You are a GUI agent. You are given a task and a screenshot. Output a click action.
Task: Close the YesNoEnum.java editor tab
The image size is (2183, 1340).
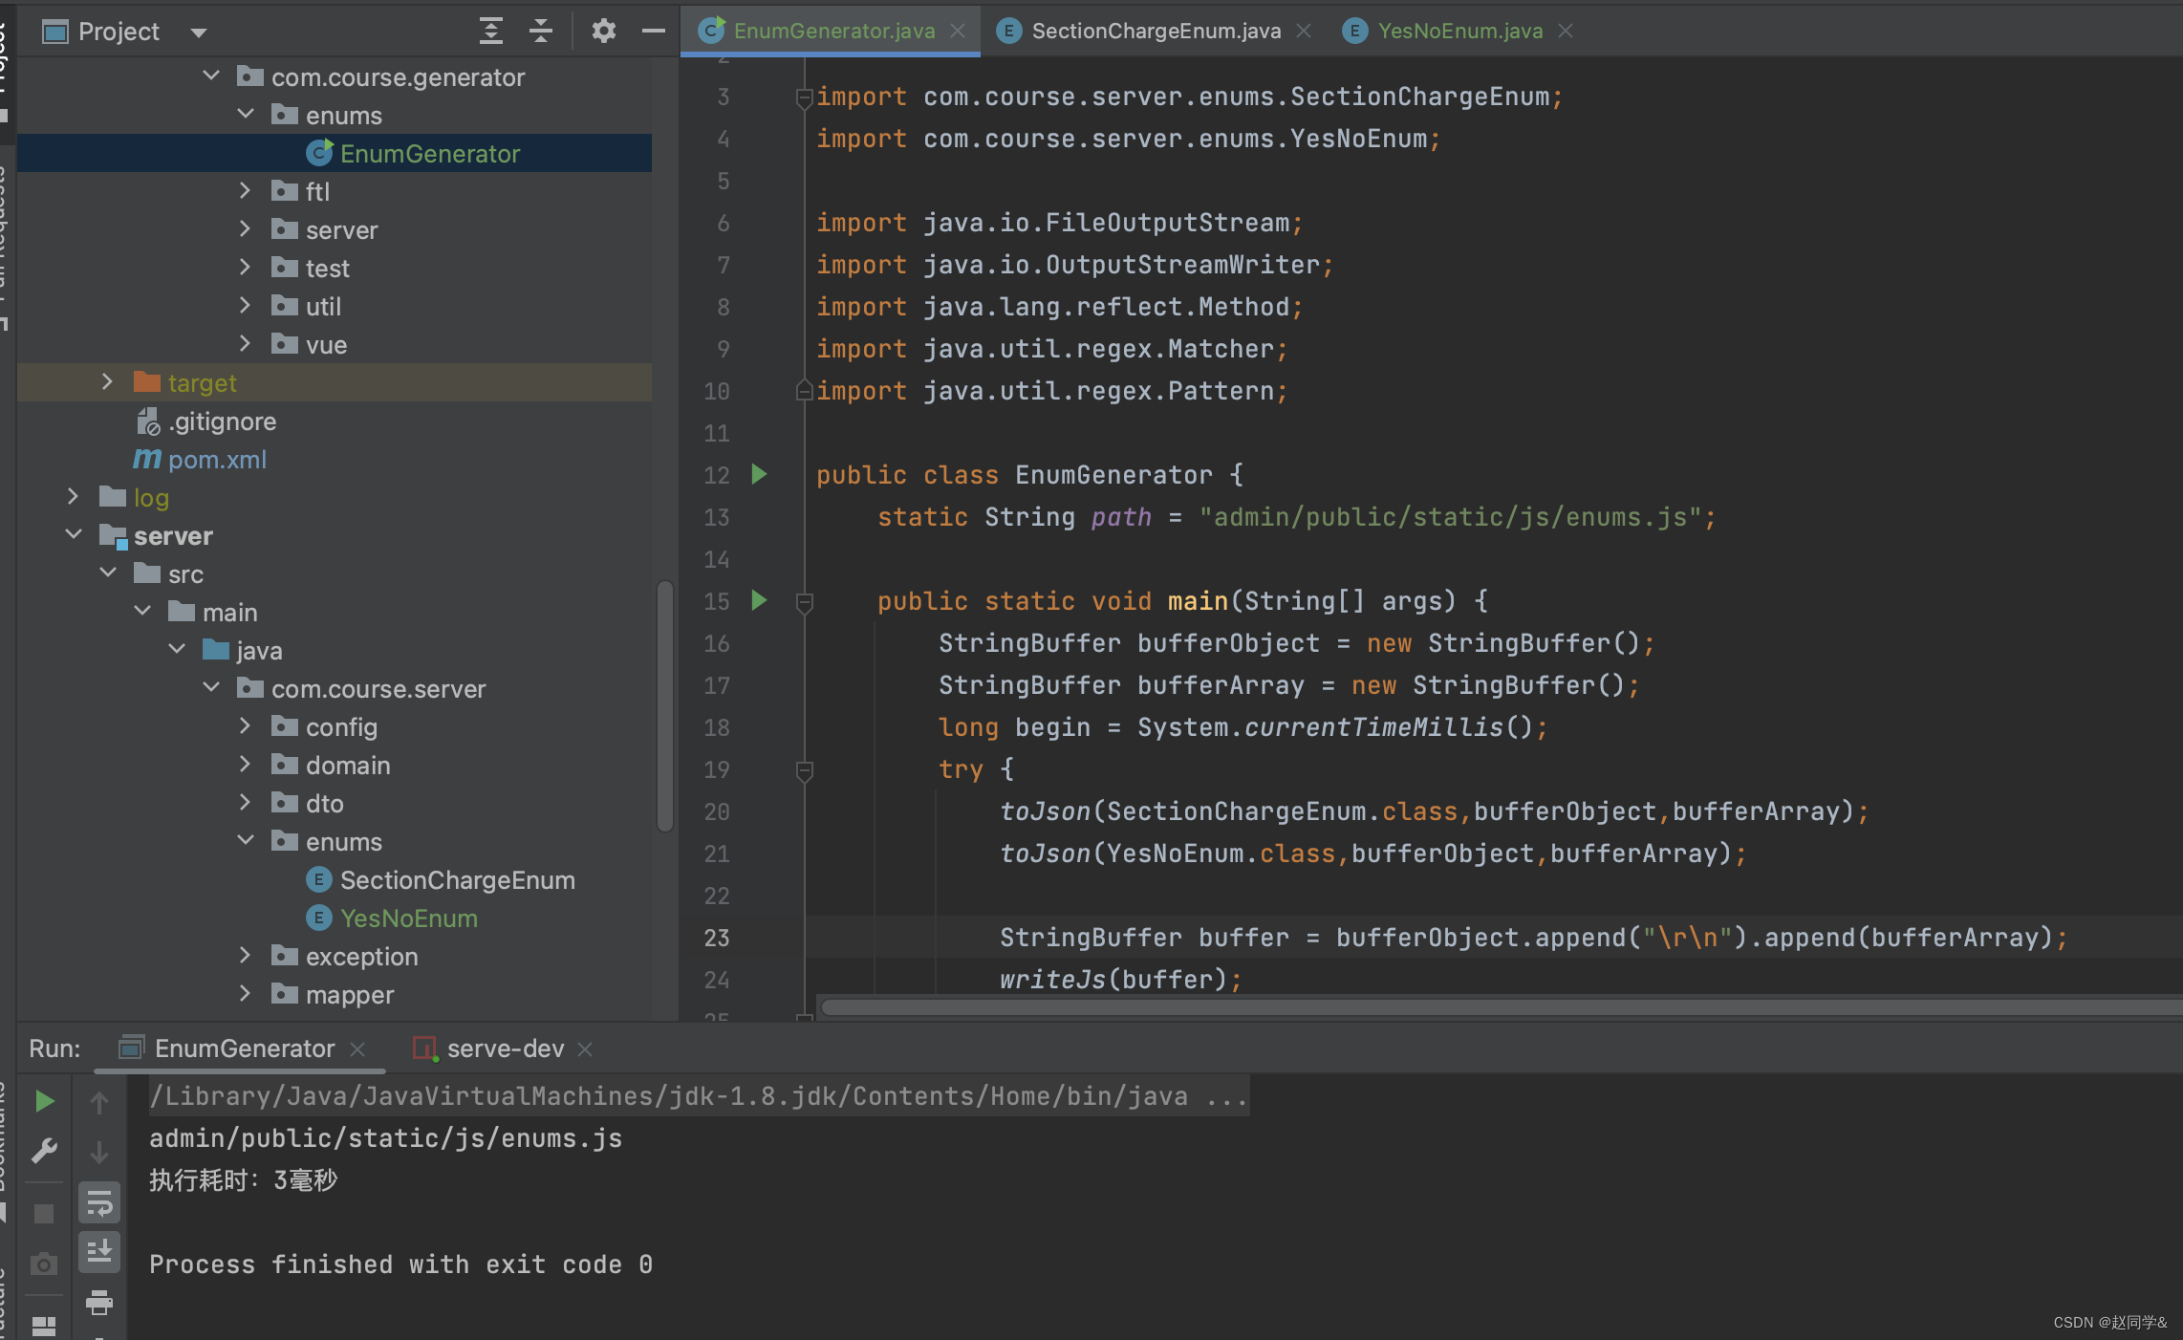click(x=1566, y=31)
